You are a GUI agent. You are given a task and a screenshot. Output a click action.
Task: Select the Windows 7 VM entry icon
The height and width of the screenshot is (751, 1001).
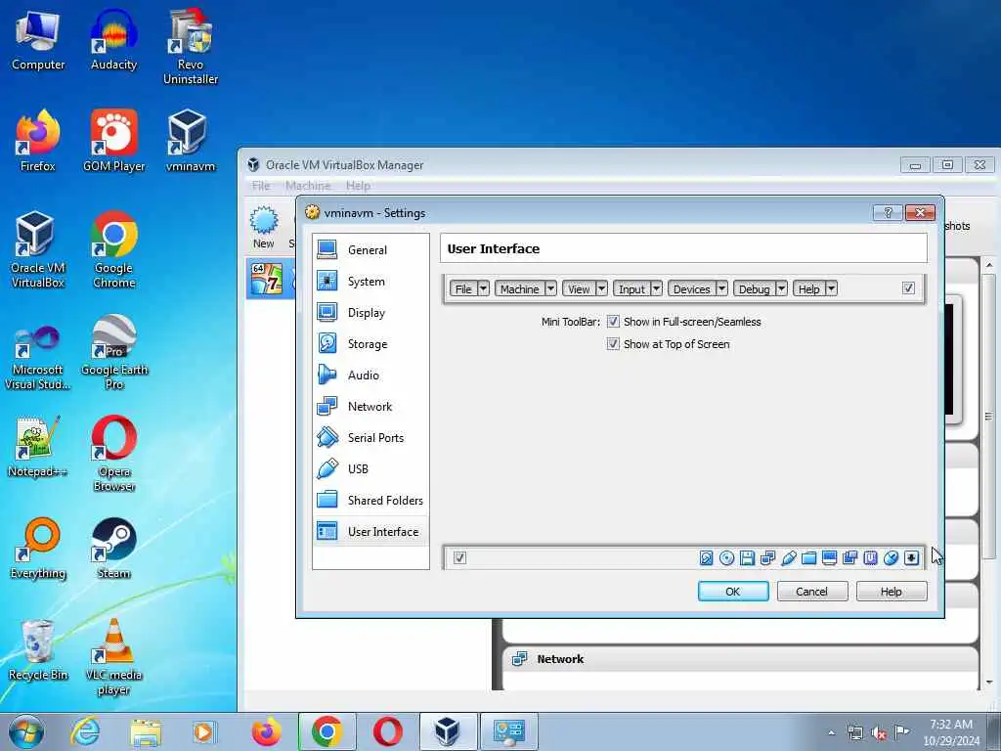coord(267,279)
